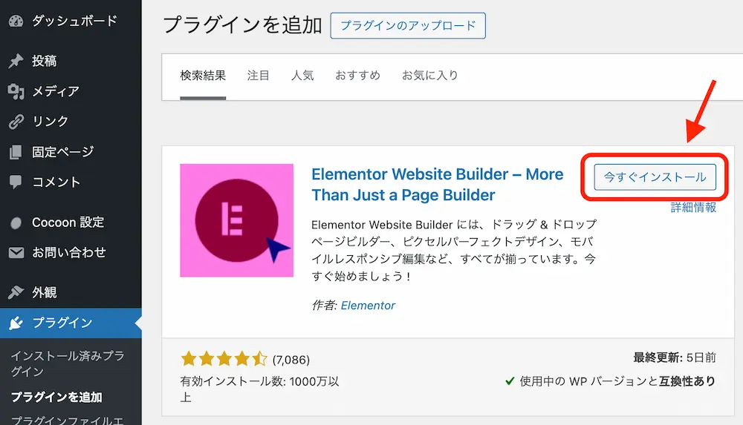
Task: Click 今すぐインストール for Elementor
Action: [655, 177]
